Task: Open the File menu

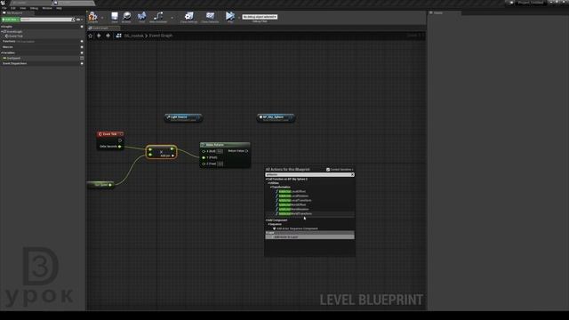Action: point(4,8)
